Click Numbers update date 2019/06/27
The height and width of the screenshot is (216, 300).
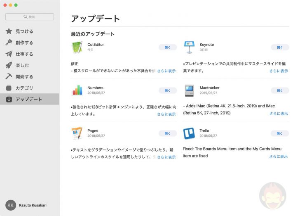coord(96,93)
